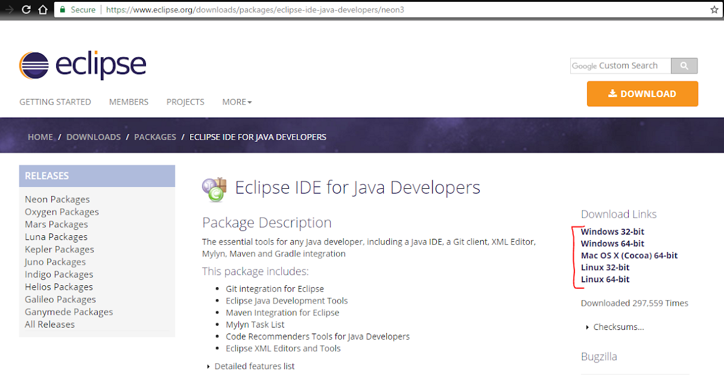Click the search magnifier button
Screen dimensions: 724x380
click(x=684, y=66)
